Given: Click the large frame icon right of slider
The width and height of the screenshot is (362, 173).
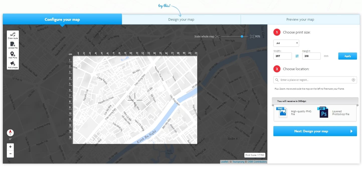Looking at the screenshot, I should coord(252,37).
